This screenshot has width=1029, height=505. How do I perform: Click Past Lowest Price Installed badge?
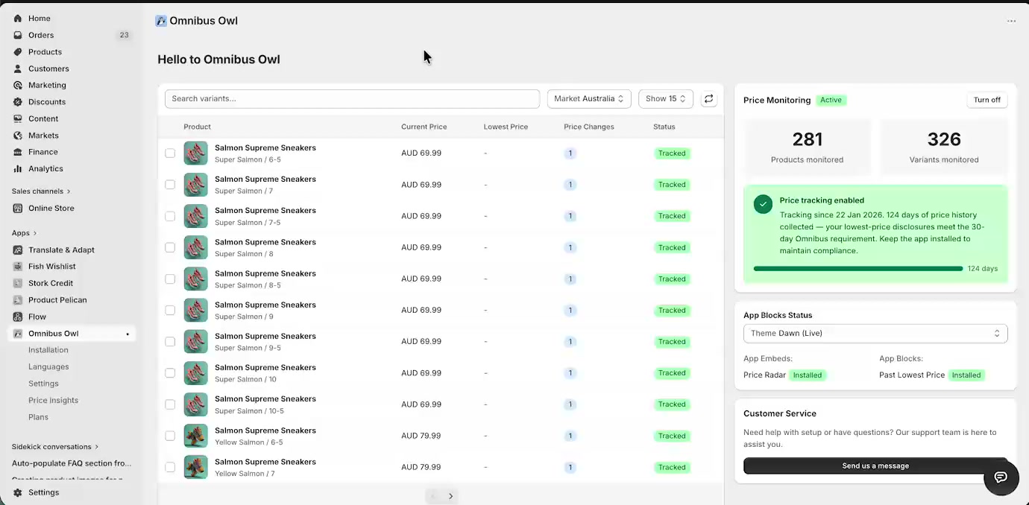[x=966, y=375]
